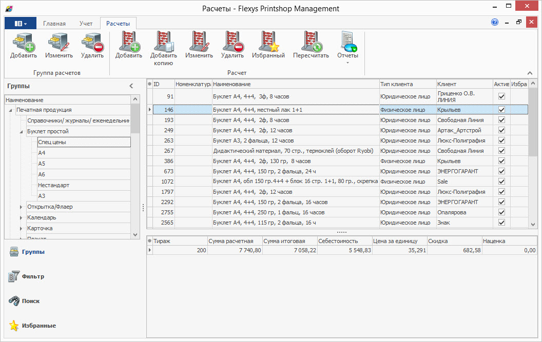Select the A4 group in tree
This screenshot has width=542, height=342.
(x=84, y=153)
